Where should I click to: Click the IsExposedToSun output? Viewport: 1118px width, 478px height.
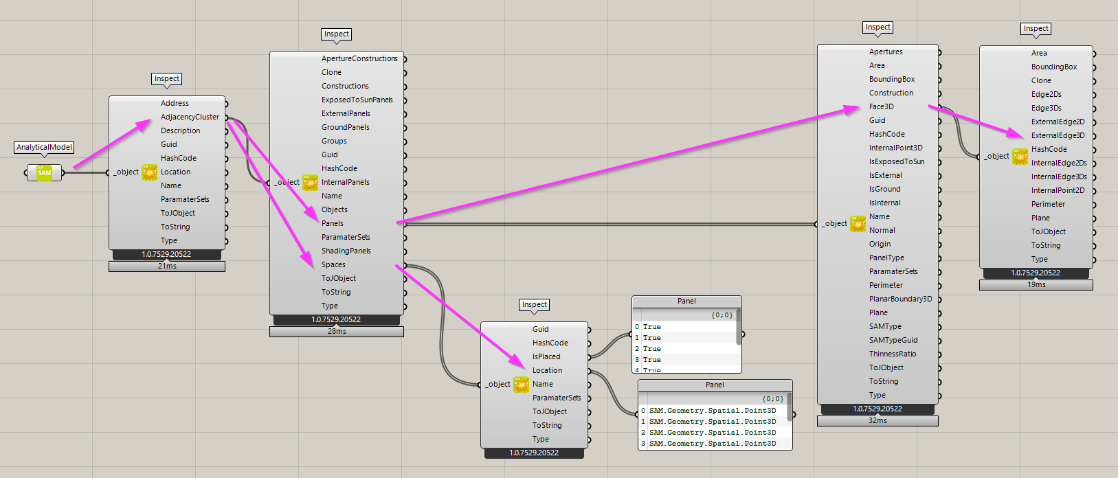(897, 162)
